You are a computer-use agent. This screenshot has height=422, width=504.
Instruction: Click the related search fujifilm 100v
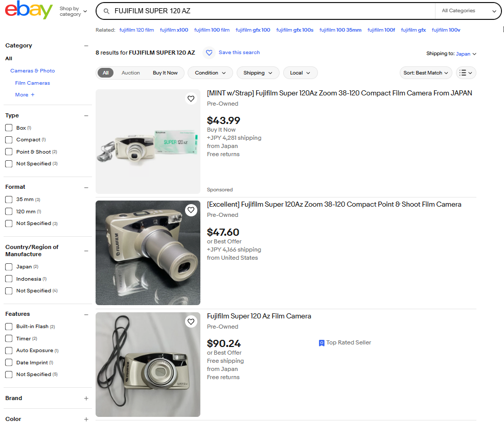[x=446, y=30]
